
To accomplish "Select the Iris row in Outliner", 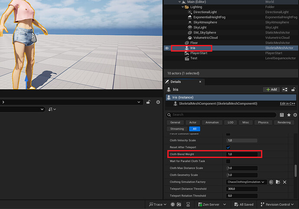I will [x=231, y=48].
